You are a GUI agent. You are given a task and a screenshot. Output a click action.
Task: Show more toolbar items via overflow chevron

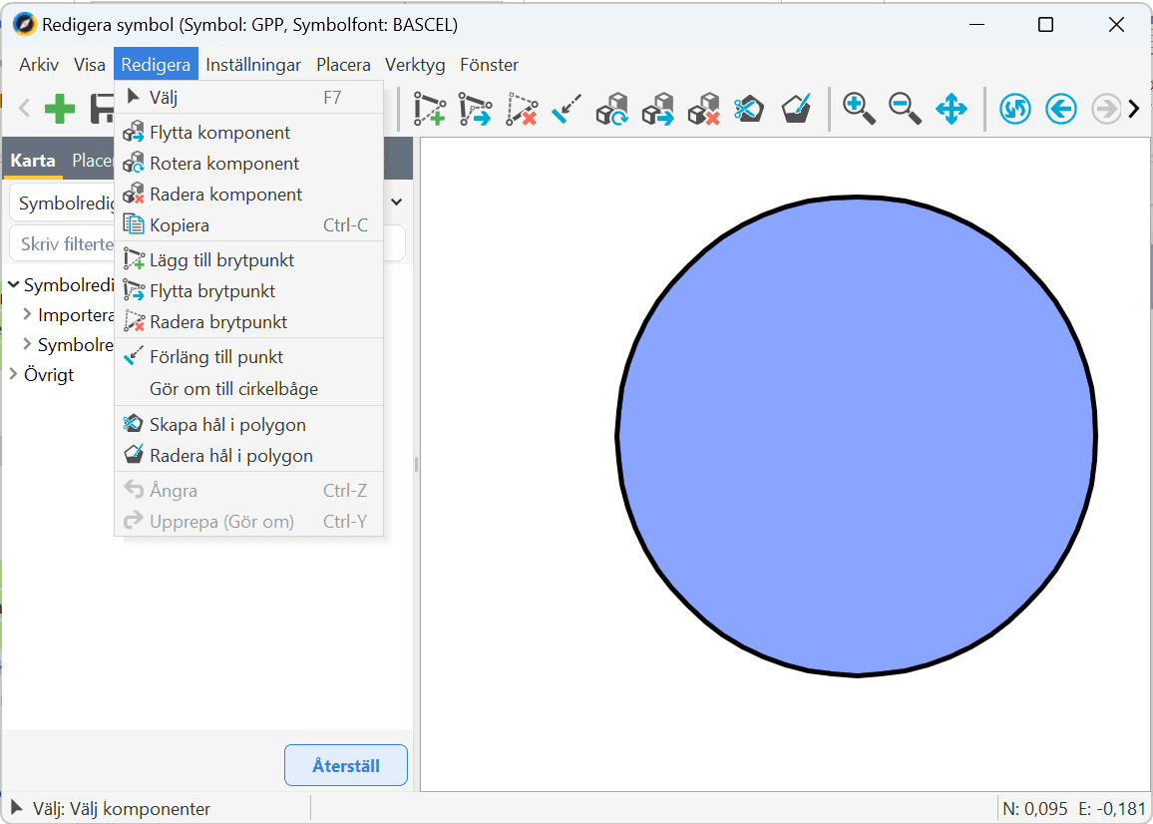pos(1134,109)
